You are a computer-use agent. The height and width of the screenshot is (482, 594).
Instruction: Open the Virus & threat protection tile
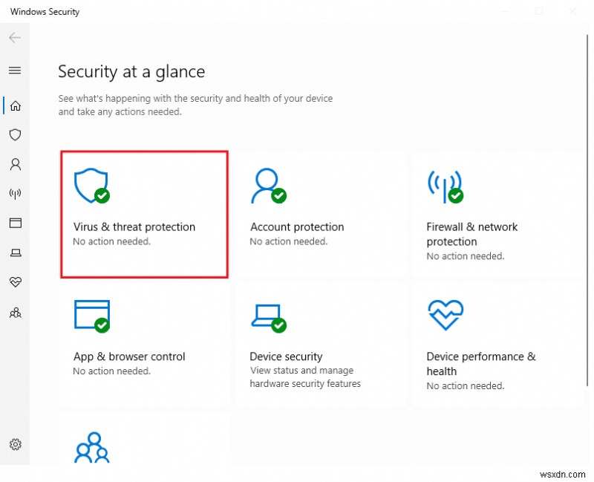[x=144, y=214]
